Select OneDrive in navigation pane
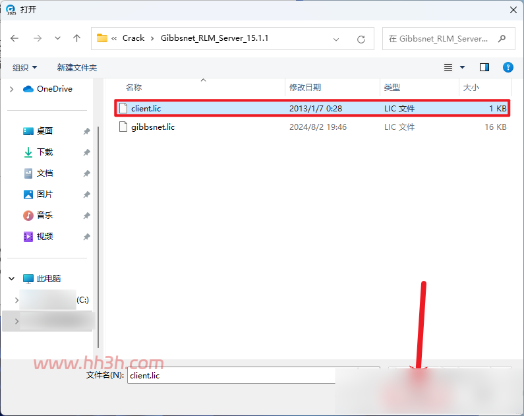524x416 pixels. click(47, 89)
